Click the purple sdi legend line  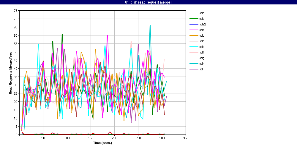pyautogui.click(x=194, y=69)
